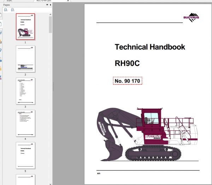Select page 1 thumbnail with excavator
212x185 pixels.
point(25,27)
